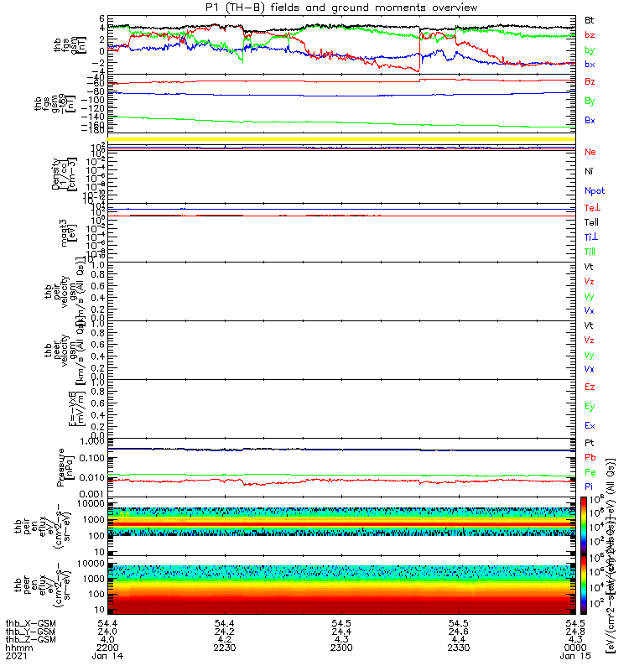This screenshot has width=629, height=671.
Task: Click the red "Ez" electric field legend label
Action: 590,387
